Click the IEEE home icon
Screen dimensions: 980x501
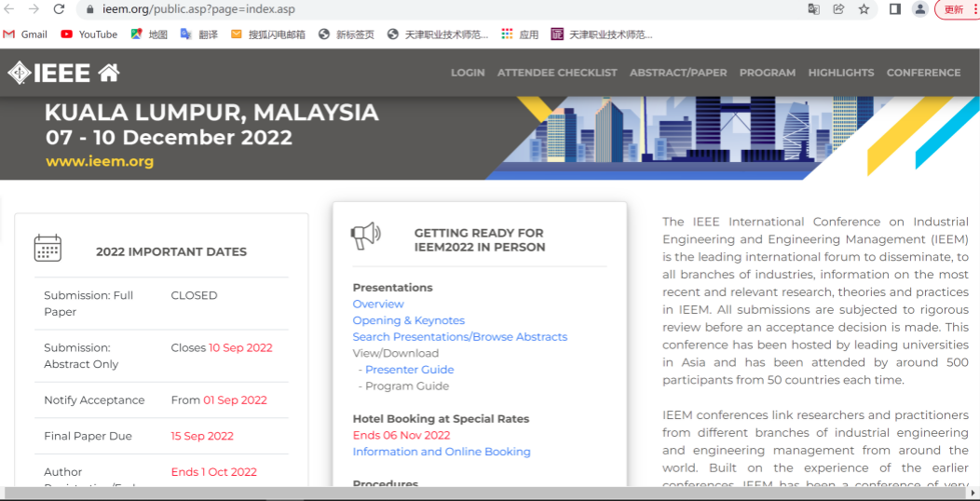click(109, 73)
